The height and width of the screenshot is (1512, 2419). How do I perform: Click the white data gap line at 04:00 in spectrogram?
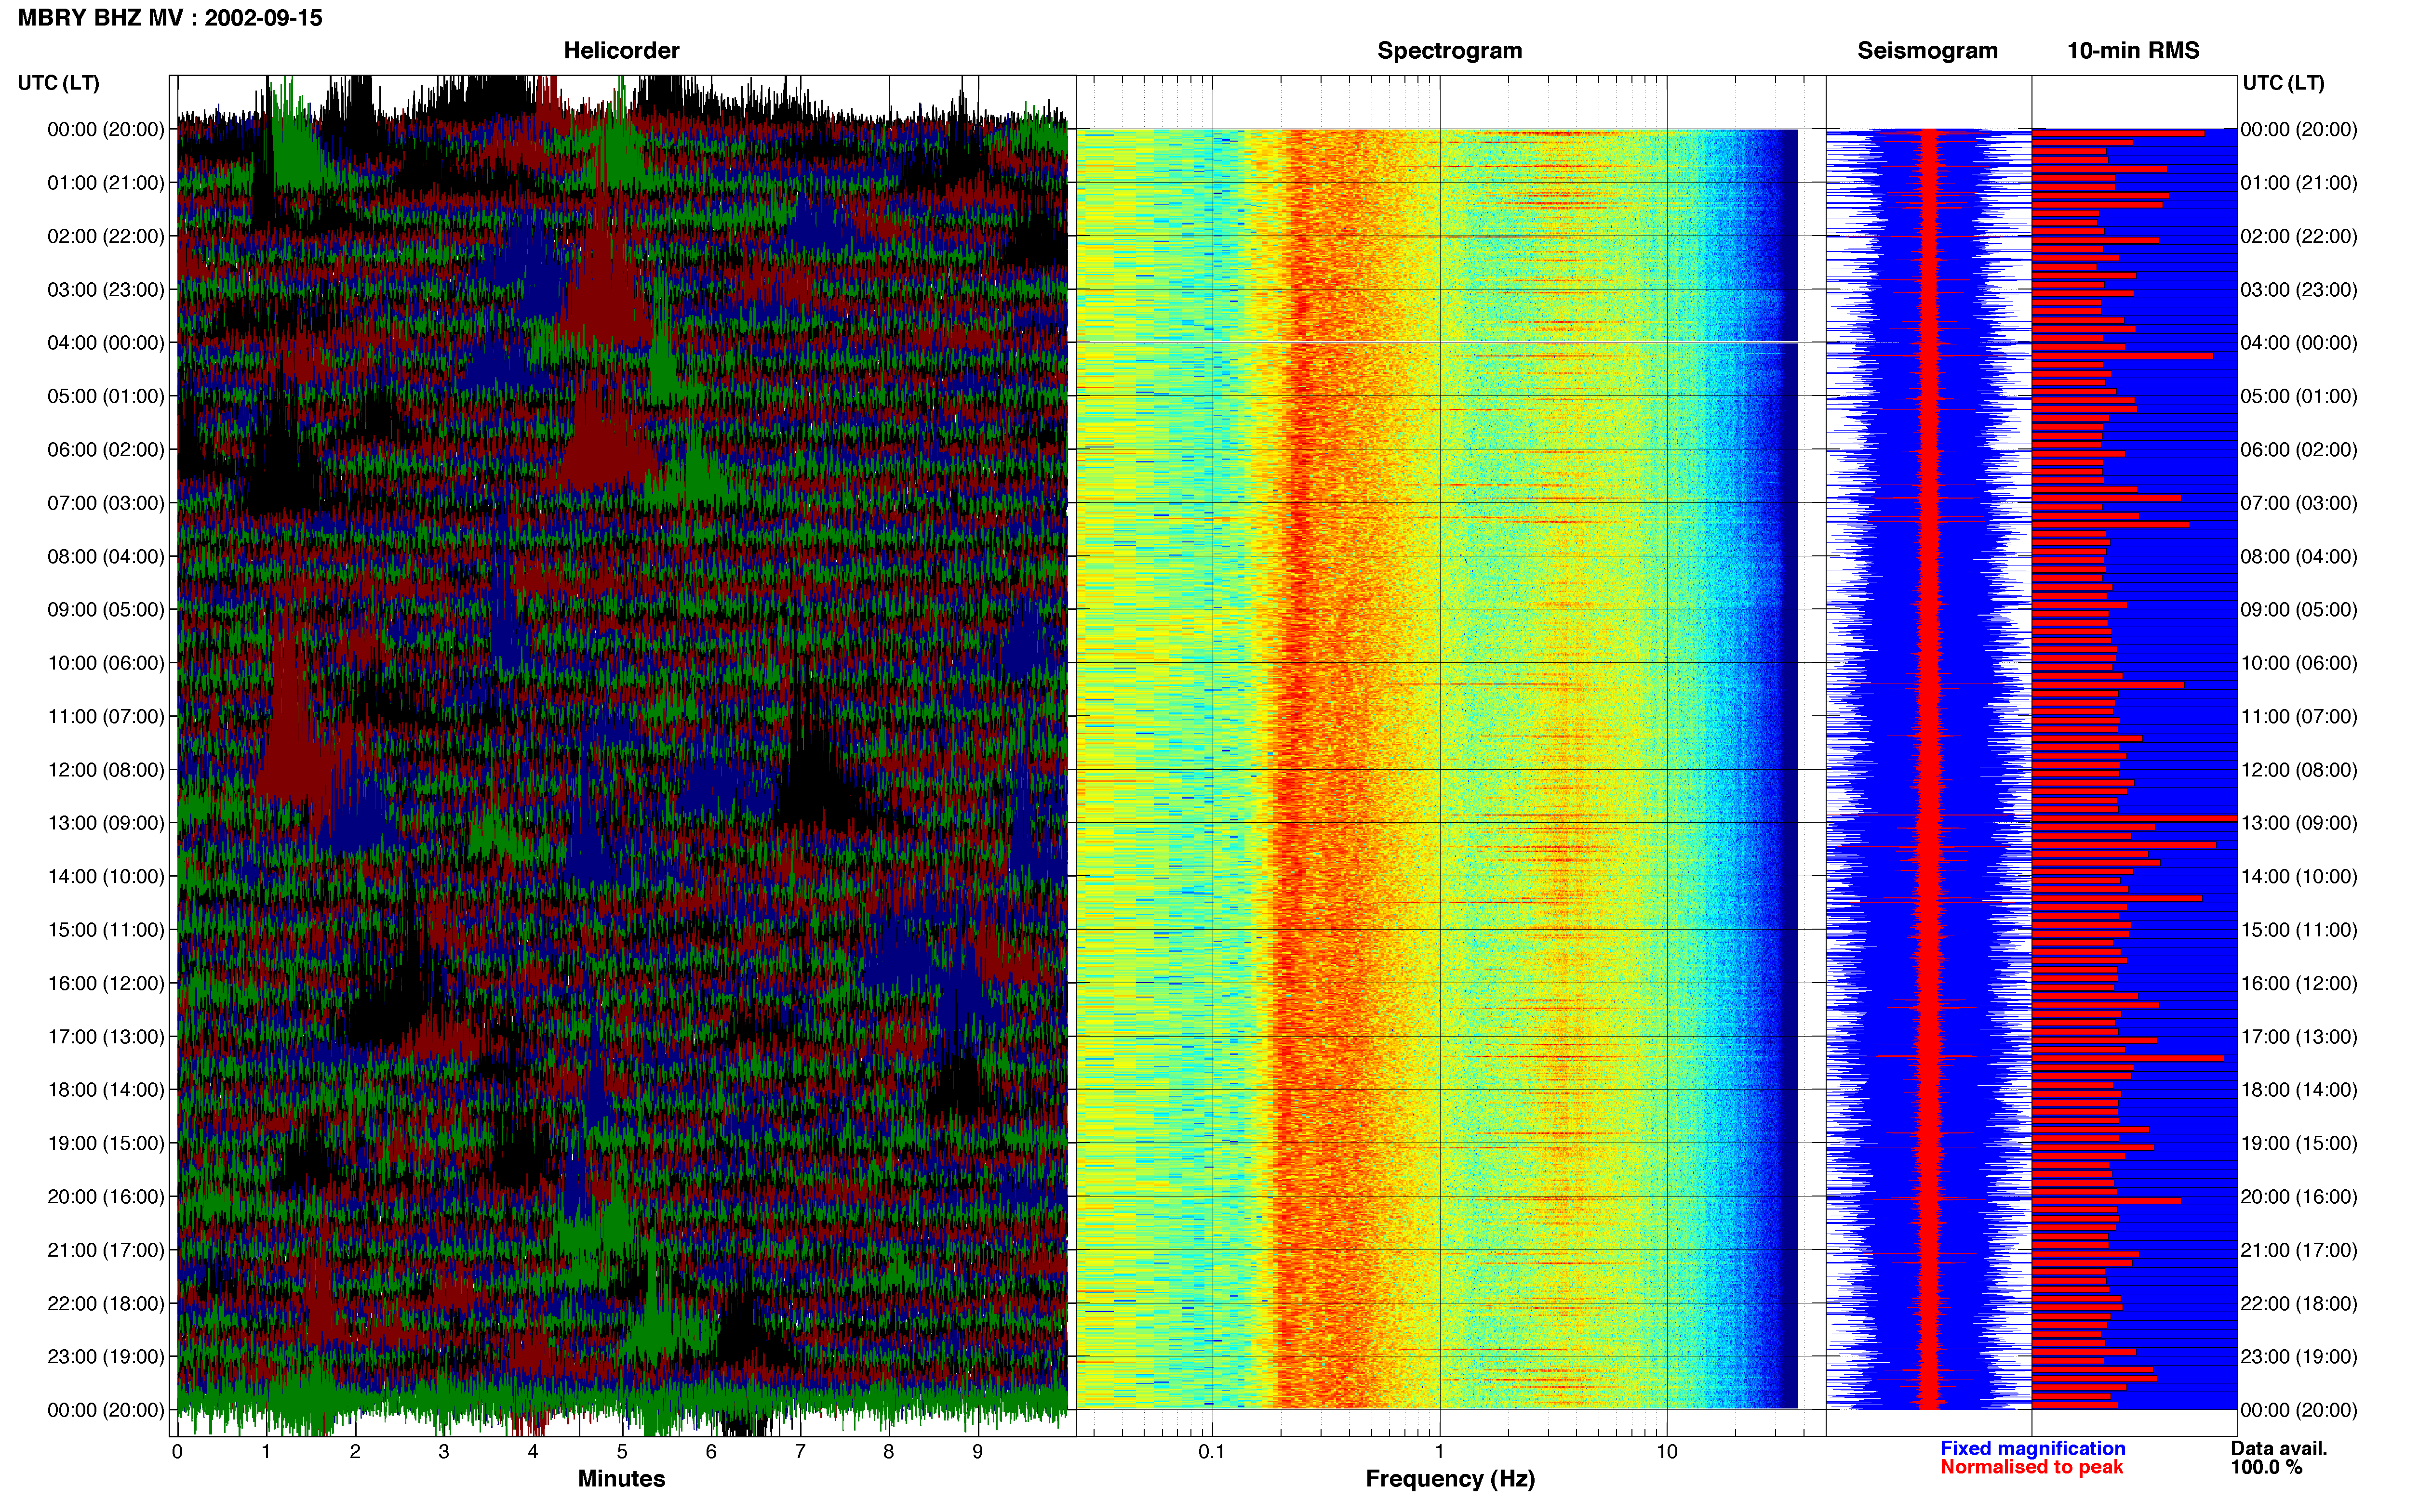click(1437, 343)
